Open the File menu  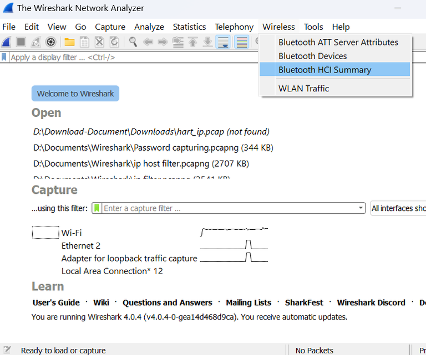click(9, 27)
